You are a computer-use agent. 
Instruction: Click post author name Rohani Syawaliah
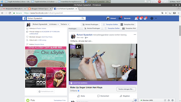pyautogui.click(x=85, y=35)
